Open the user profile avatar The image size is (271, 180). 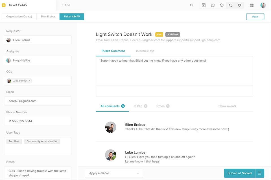(263, 5)
